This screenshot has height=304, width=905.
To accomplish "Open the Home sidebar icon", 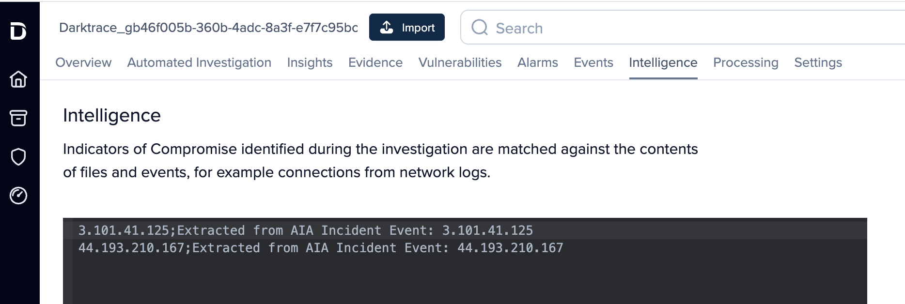I will tap(18, 79).
